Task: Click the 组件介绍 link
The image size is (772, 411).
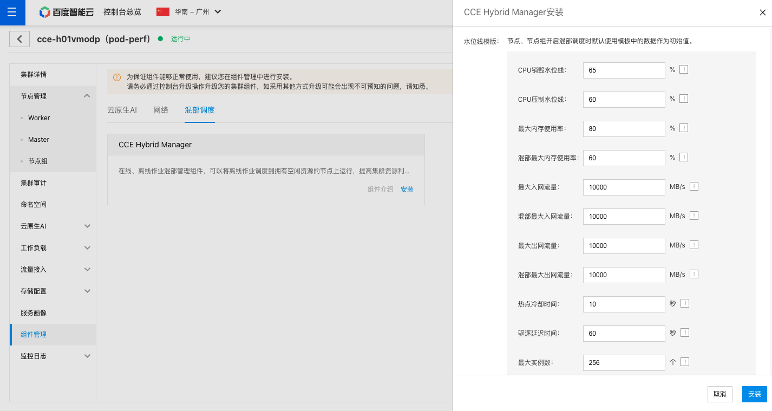Action: 381,190
